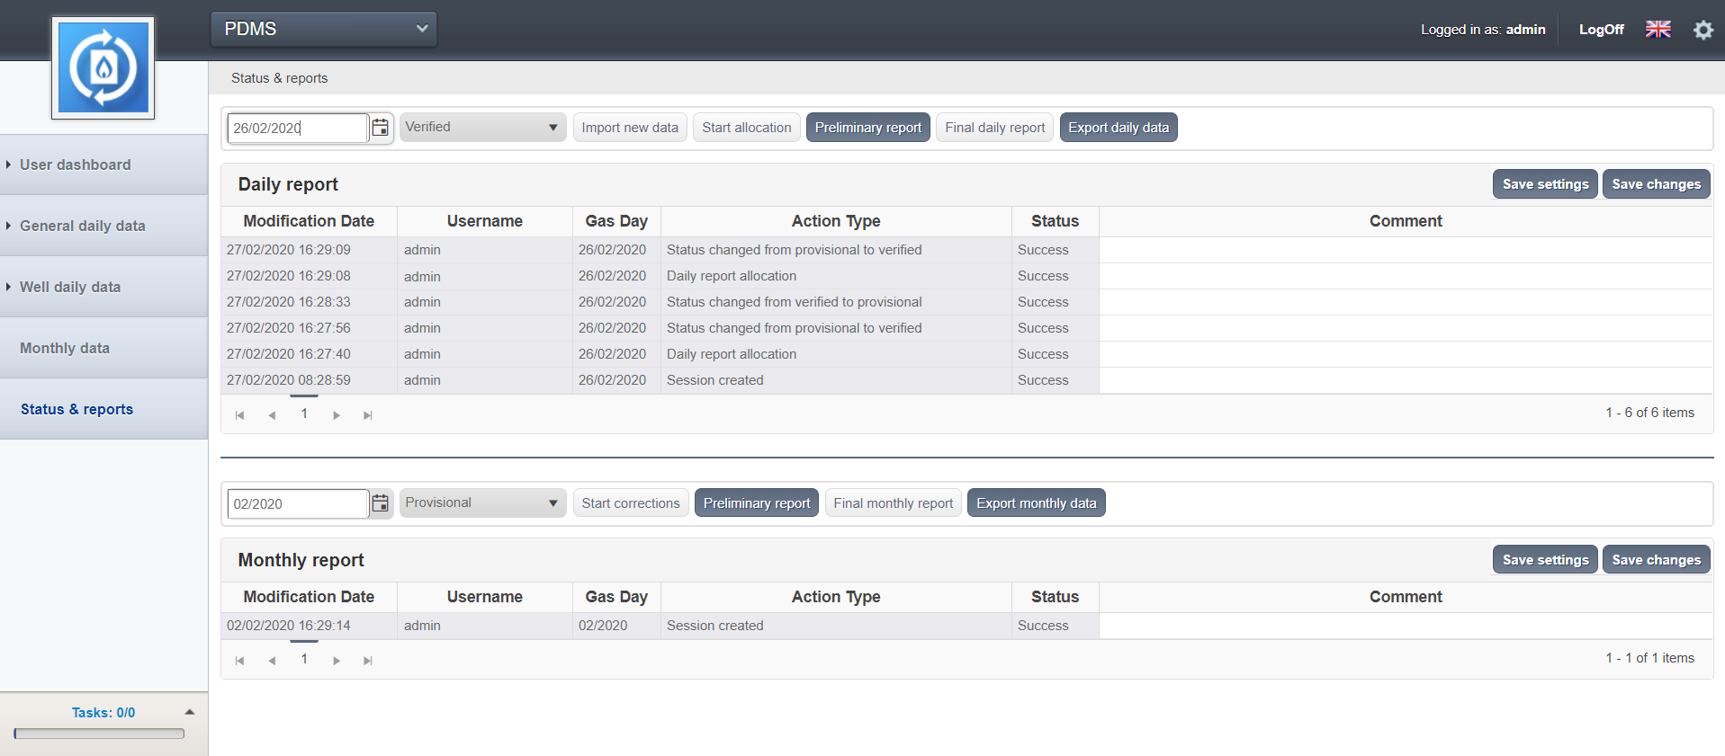Go to first page of Monthly report
The width and height of the screenshot is (1725, 756).
239,661
